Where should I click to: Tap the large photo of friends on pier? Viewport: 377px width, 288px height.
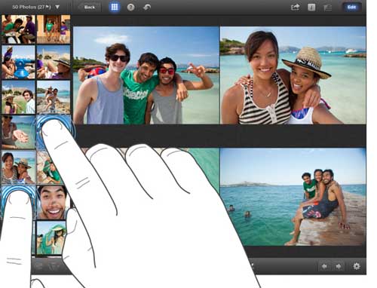tap(293, 197)
